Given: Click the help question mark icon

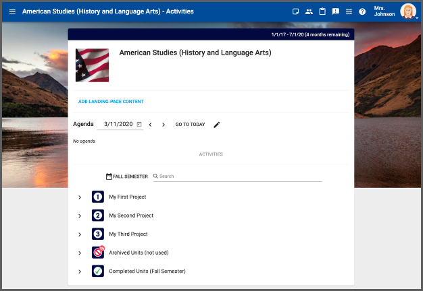Looking at the screenshot, I should tap(362, 11).
